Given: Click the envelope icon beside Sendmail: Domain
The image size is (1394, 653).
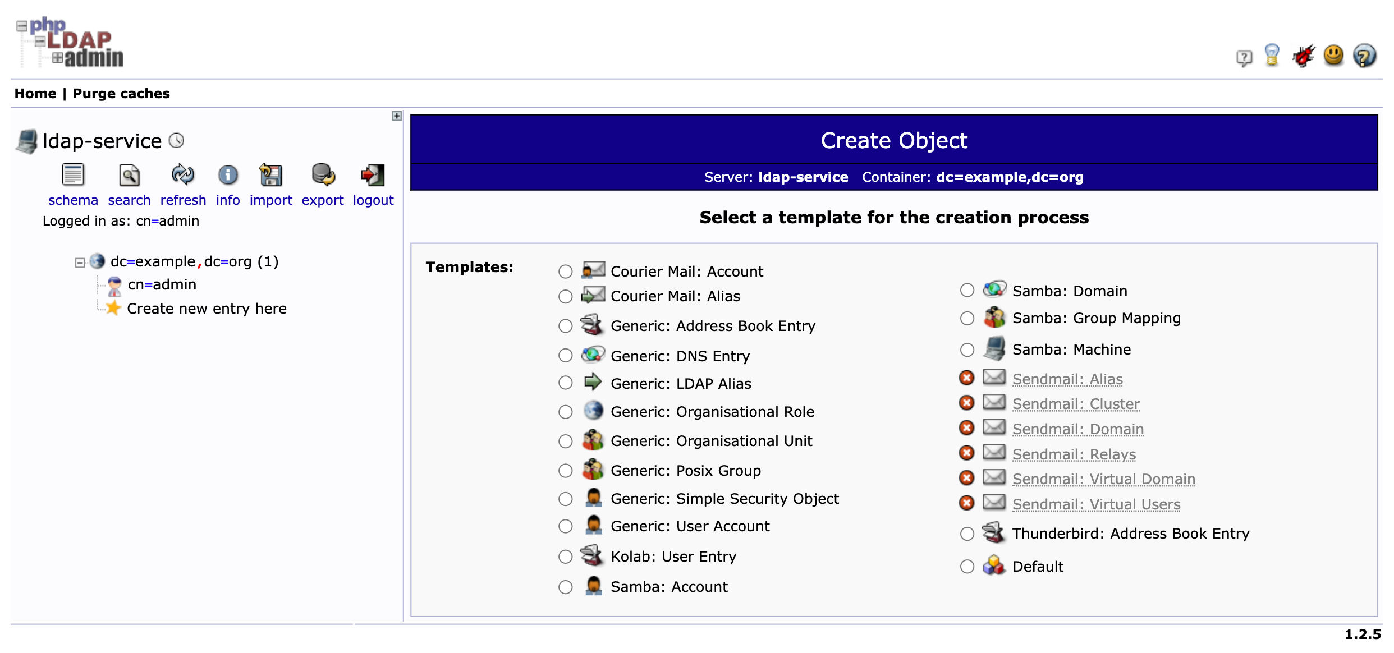Looking at the screenshot, I should (x=994, y=427).
